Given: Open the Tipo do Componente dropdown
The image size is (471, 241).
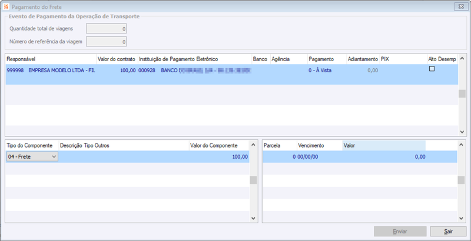Looking at the screenshot, I should [x=32, y=156].
